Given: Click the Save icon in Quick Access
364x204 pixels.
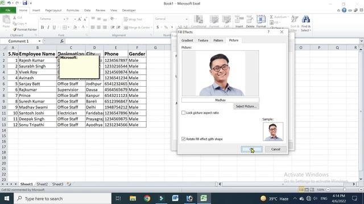Looking at the screenshot, I should (x=24, y=3).
